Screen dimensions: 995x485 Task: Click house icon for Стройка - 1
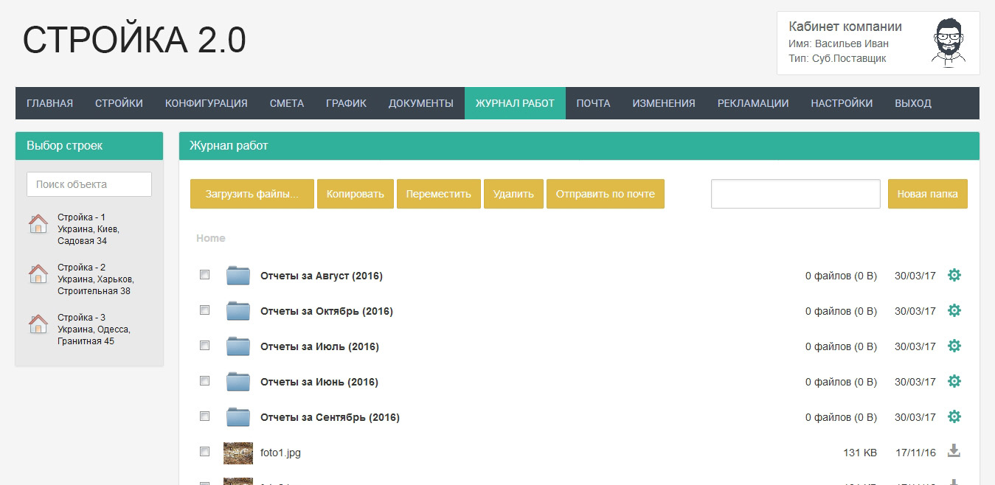click(x=38, y=224)
